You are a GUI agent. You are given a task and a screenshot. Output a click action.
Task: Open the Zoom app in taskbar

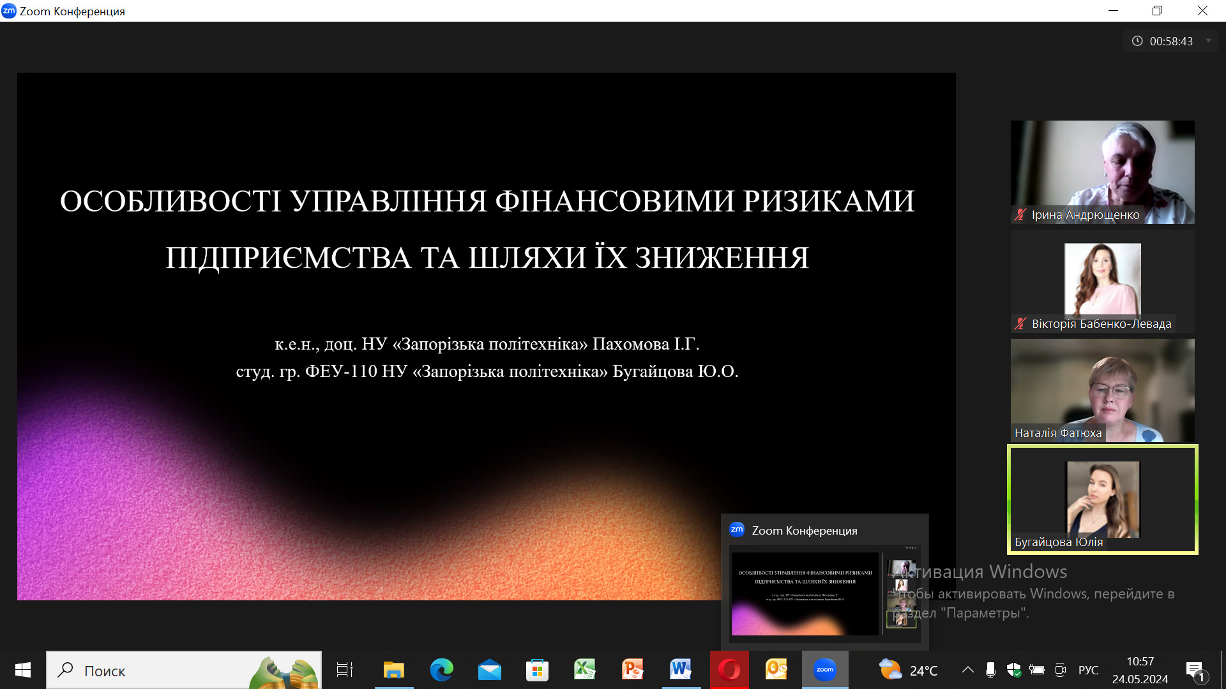[x=824, y=670]
